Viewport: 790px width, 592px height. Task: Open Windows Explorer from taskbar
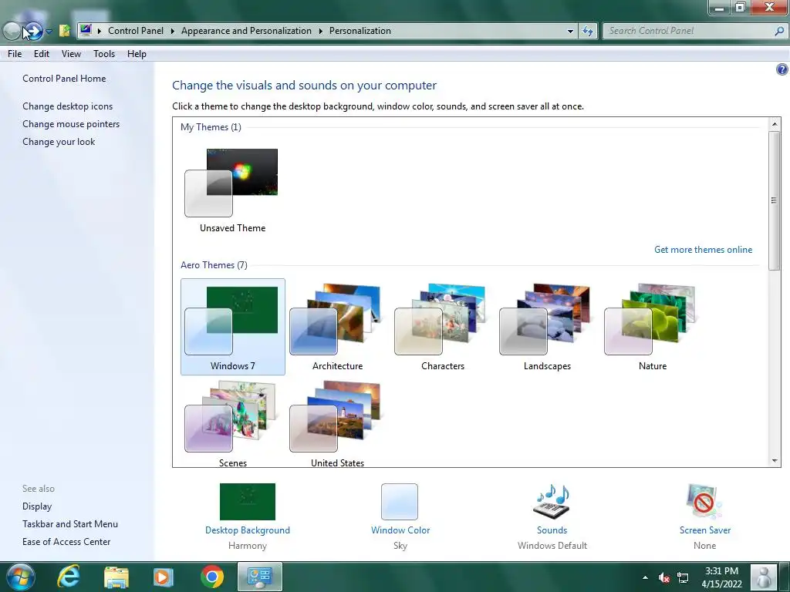click(x=116, y=577)
